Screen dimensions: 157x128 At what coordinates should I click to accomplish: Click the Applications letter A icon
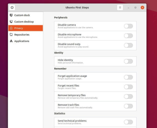(11, 41)
